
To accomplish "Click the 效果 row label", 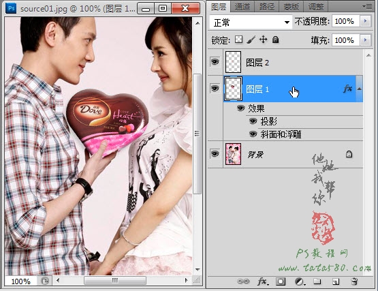I will pyautogui.click(x=256, y=108).
